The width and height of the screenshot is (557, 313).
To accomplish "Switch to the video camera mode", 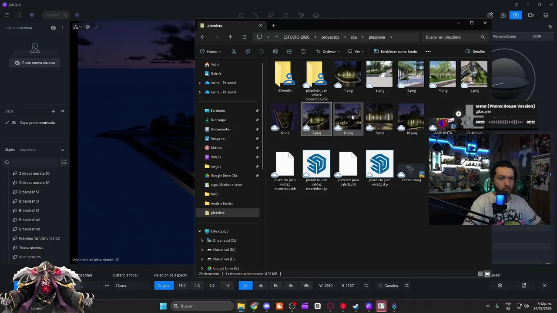I will [531, 15].
